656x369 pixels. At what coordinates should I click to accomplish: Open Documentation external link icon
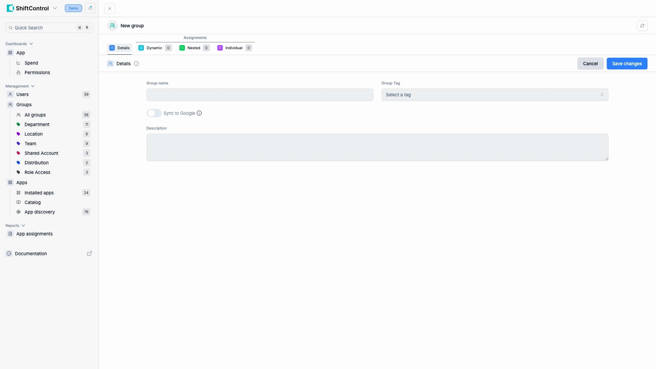(x=90, y=254)
